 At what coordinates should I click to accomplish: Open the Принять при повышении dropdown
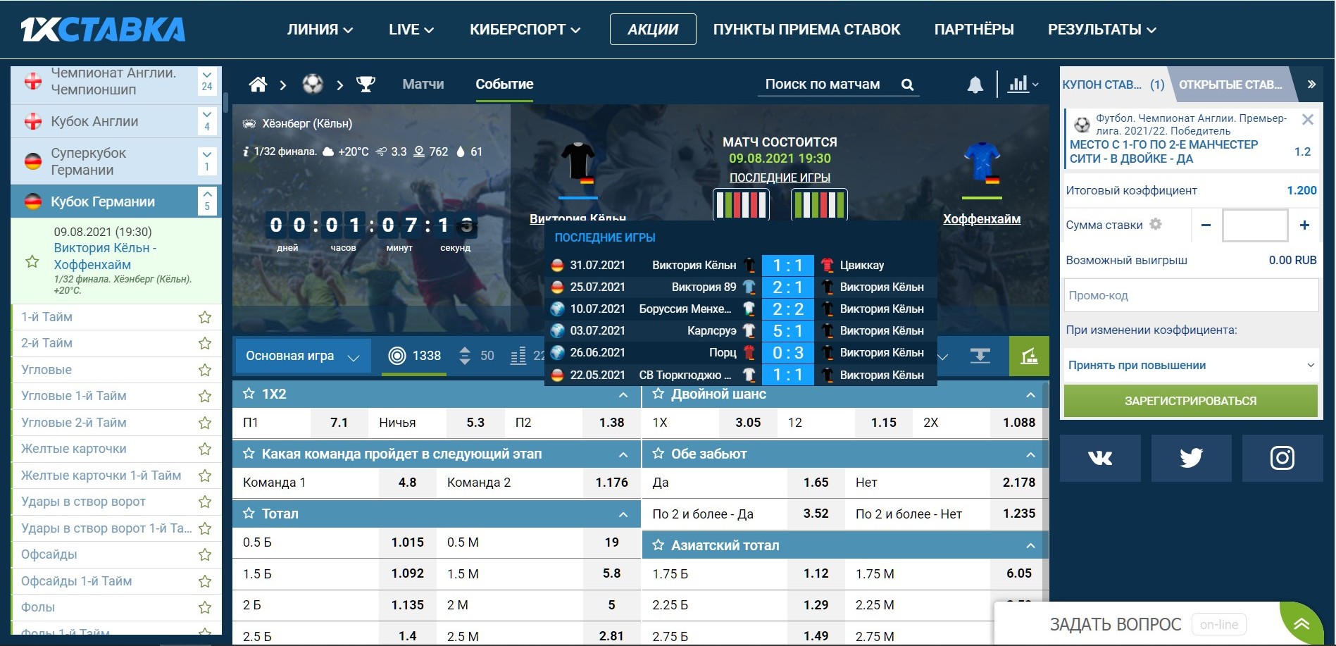(x=1190, y=365)
